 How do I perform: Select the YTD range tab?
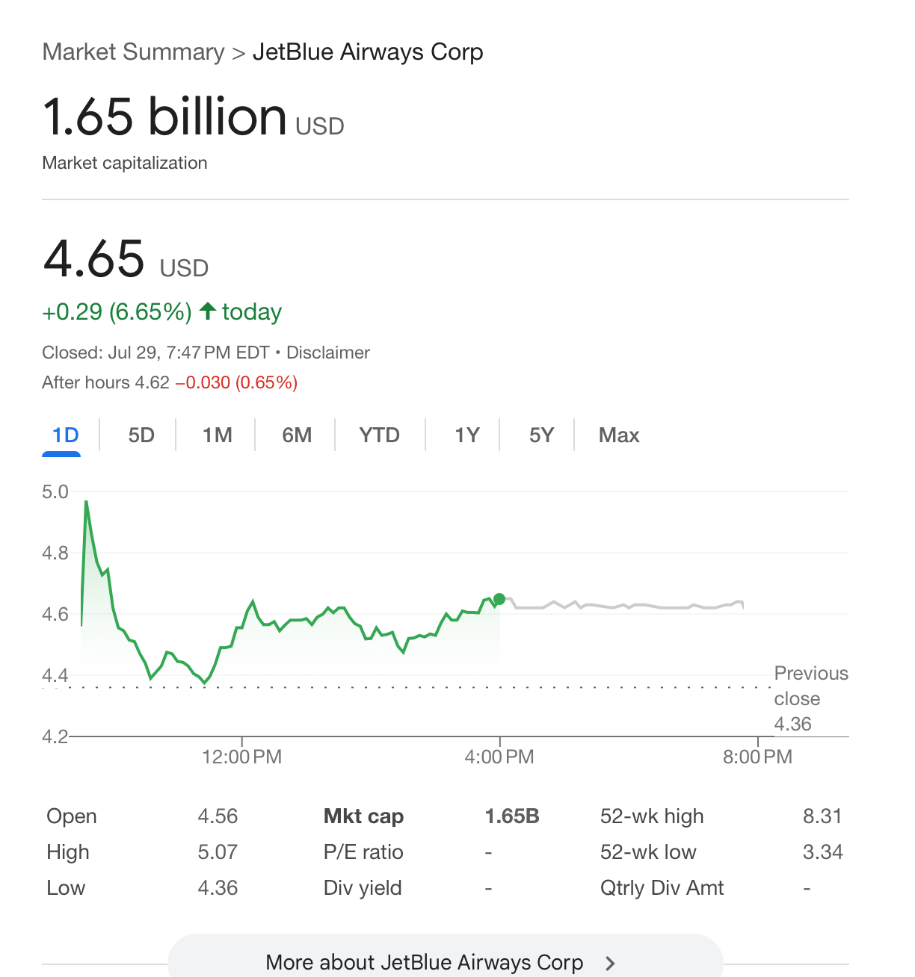pyautogui.click(x=379, y=435)
